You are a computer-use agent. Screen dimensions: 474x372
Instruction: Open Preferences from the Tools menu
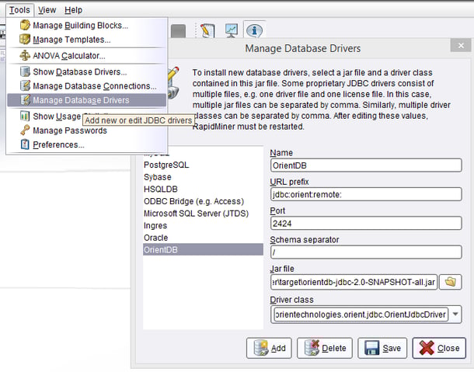click(58, 144)
